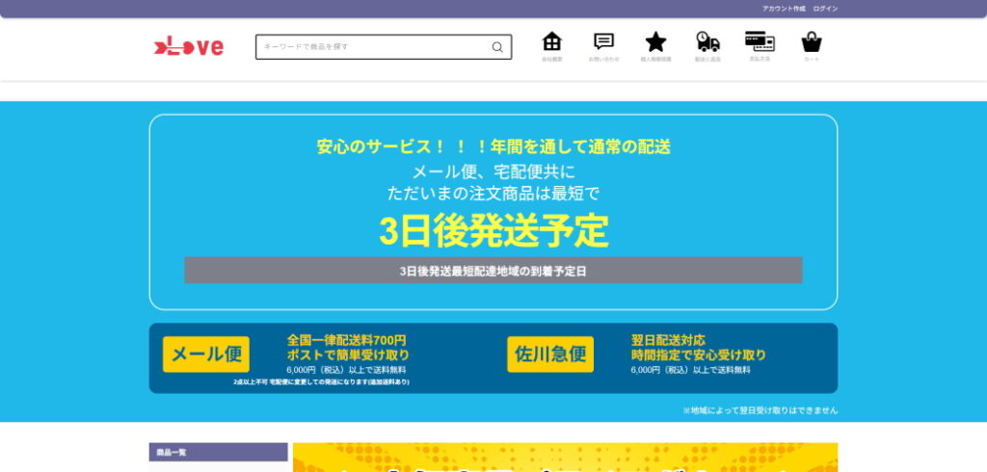Click the yellow メール便 button
The width and height of the screenshot is (987, 472).
click(206, 354)
